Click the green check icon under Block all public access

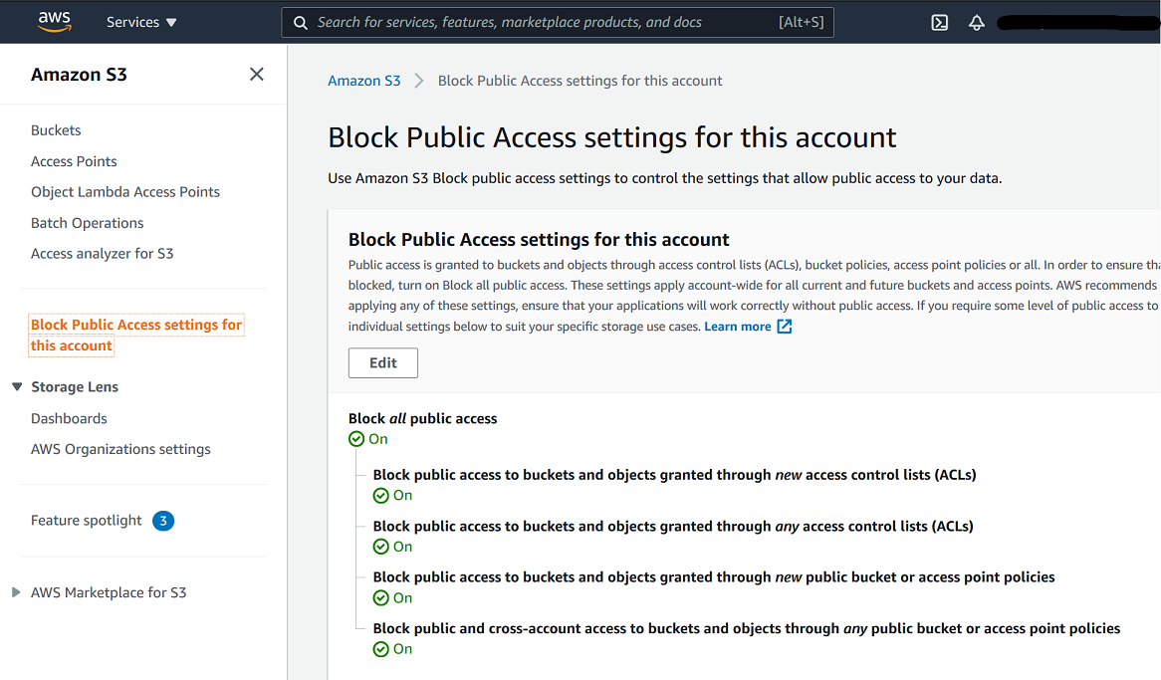tap(356, 439)
